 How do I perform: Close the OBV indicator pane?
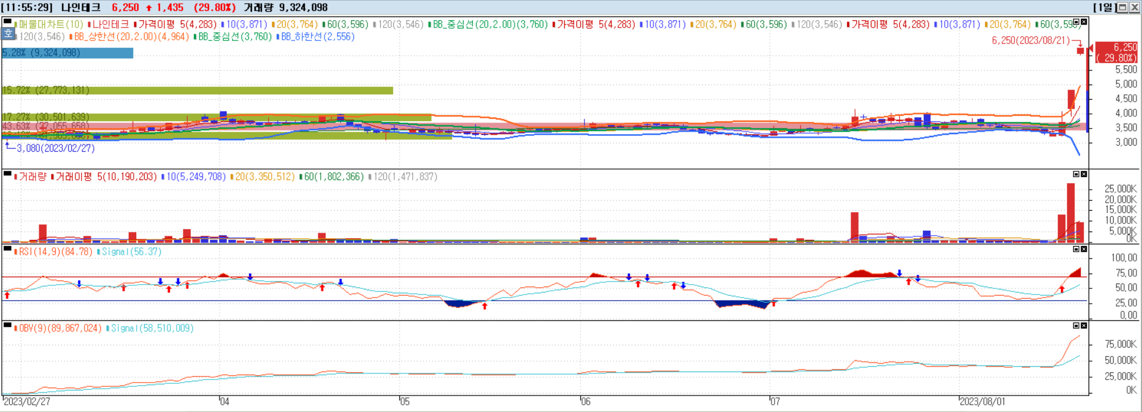pyautogui.click(x=1084, y=326)
